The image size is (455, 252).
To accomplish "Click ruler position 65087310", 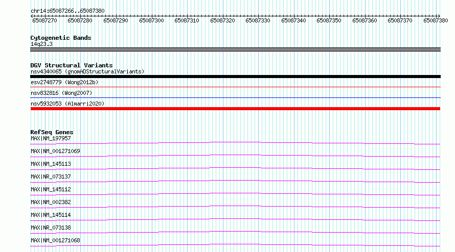I will [187, 20].
